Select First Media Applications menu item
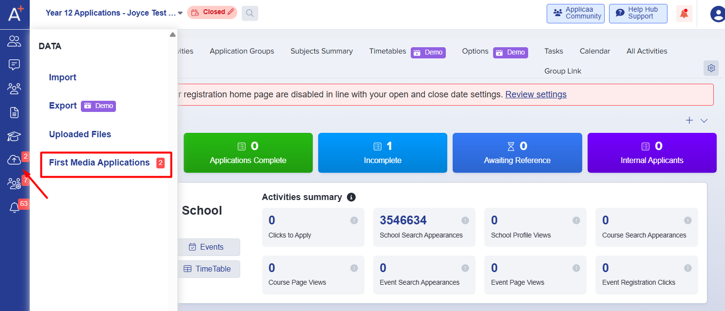The width and height of the screenshot is (725, 311). click(99, 163)
